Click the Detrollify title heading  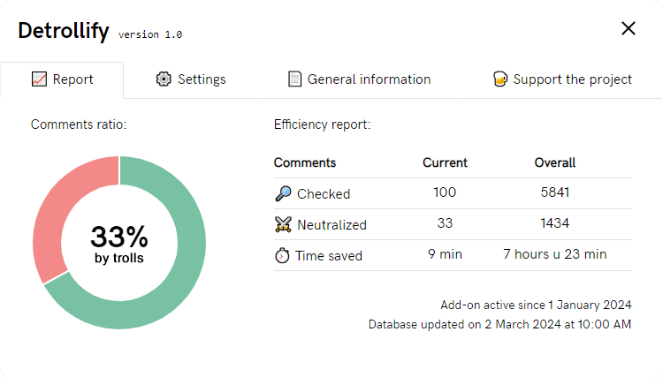click(x=64, y=30)
